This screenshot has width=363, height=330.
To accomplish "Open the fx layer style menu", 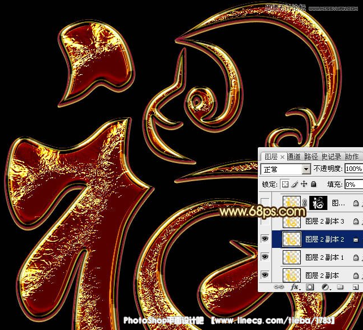I will click(x=295, y=287).
